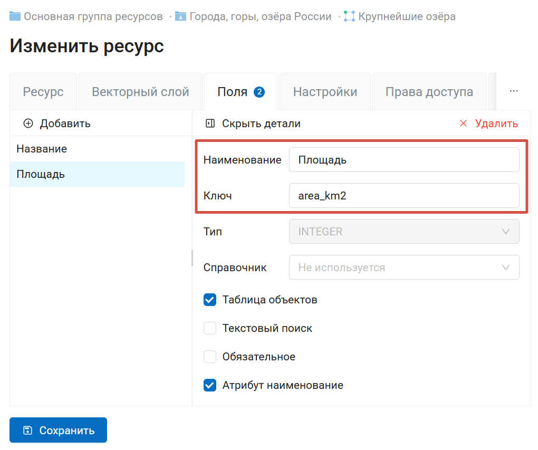Click the Наименование input containing Площадь
This screenshot has height=450, width=538.
click(404, 160)
